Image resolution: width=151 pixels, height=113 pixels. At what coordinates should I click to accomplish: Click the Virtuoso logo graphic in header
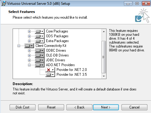142,15
